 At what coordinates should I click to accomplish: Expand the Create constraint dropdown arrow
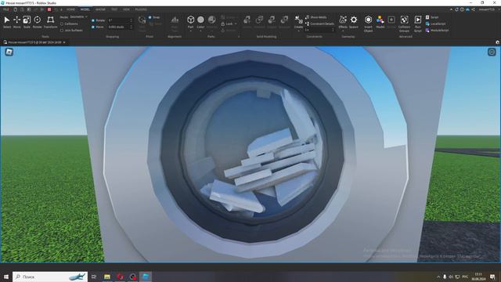point(298,31)
